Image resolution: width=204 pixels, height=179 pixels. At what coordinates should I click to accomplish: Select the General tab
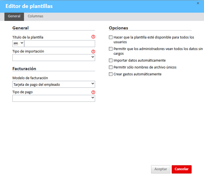click(14, 17)
